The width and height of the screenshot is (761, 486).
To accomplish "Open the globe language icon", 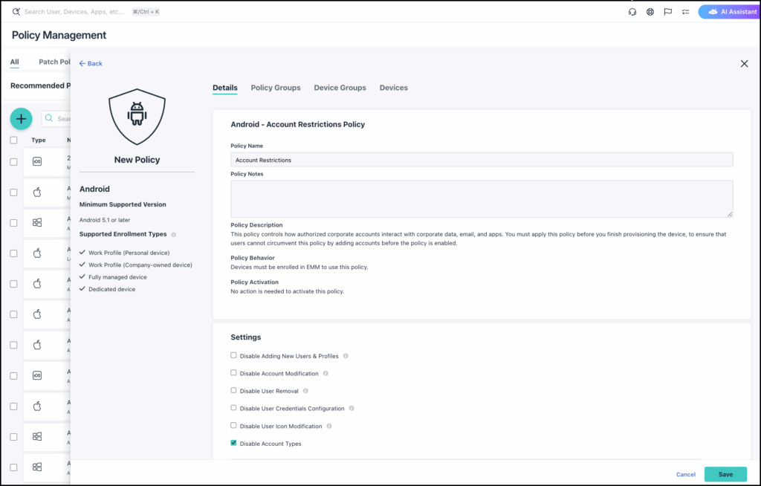I will [x=650, y=12].
